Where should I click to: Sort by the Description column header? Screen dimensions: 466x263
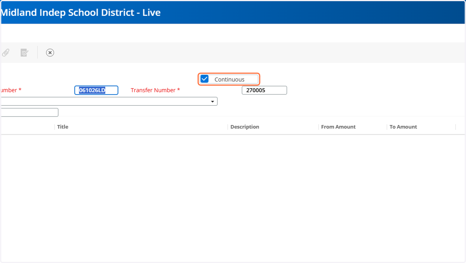coord(245,127)
